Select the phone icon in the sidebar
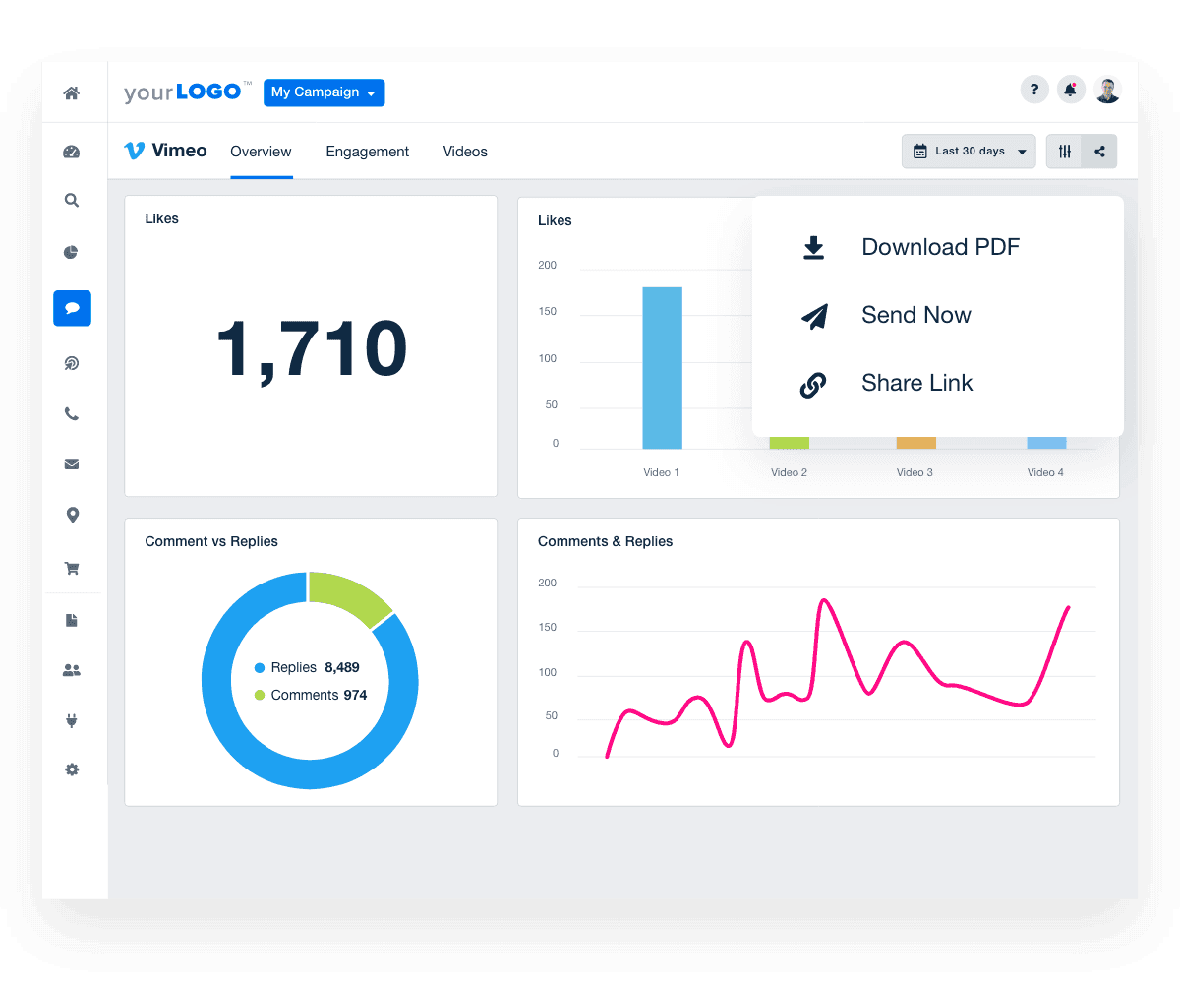 (x=72, y=413)
